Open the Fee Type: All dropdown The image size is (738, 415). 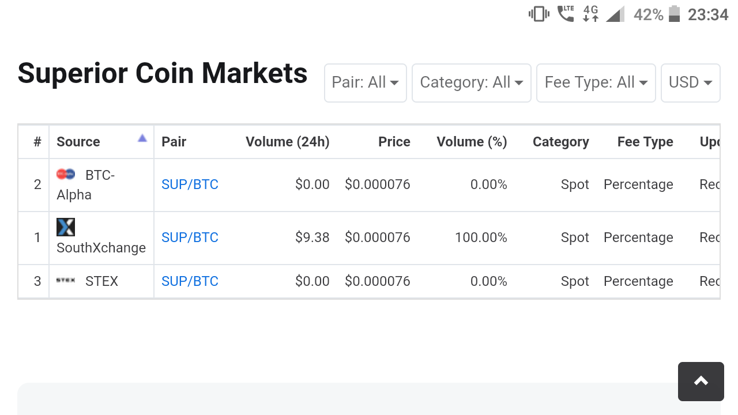click(596, 82)
